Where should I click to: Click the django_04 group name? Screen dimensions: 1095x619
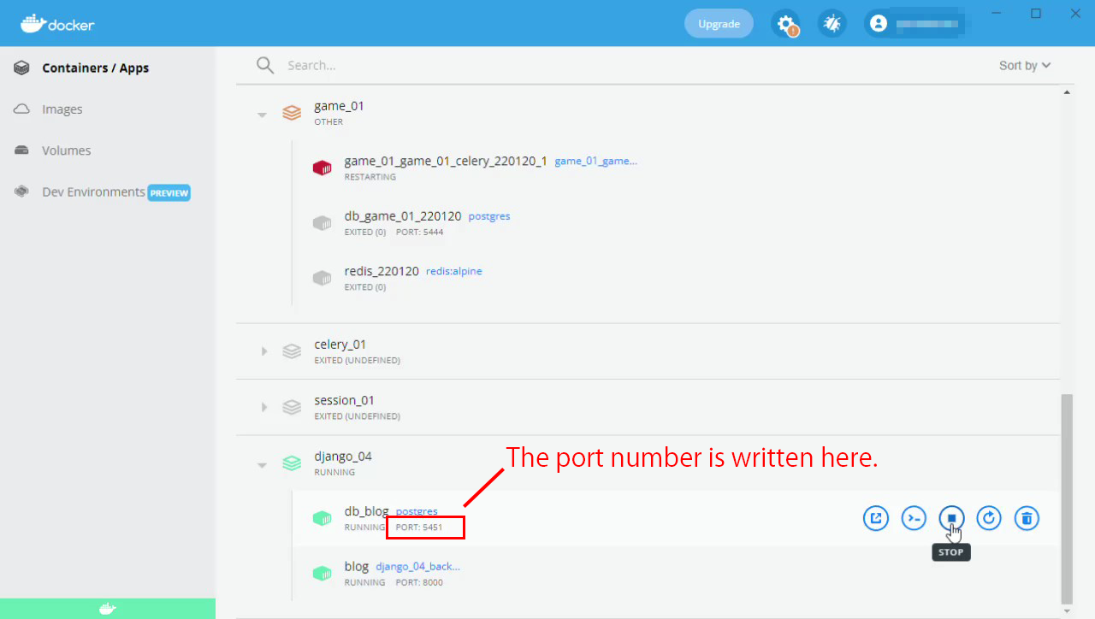point(343,457)
